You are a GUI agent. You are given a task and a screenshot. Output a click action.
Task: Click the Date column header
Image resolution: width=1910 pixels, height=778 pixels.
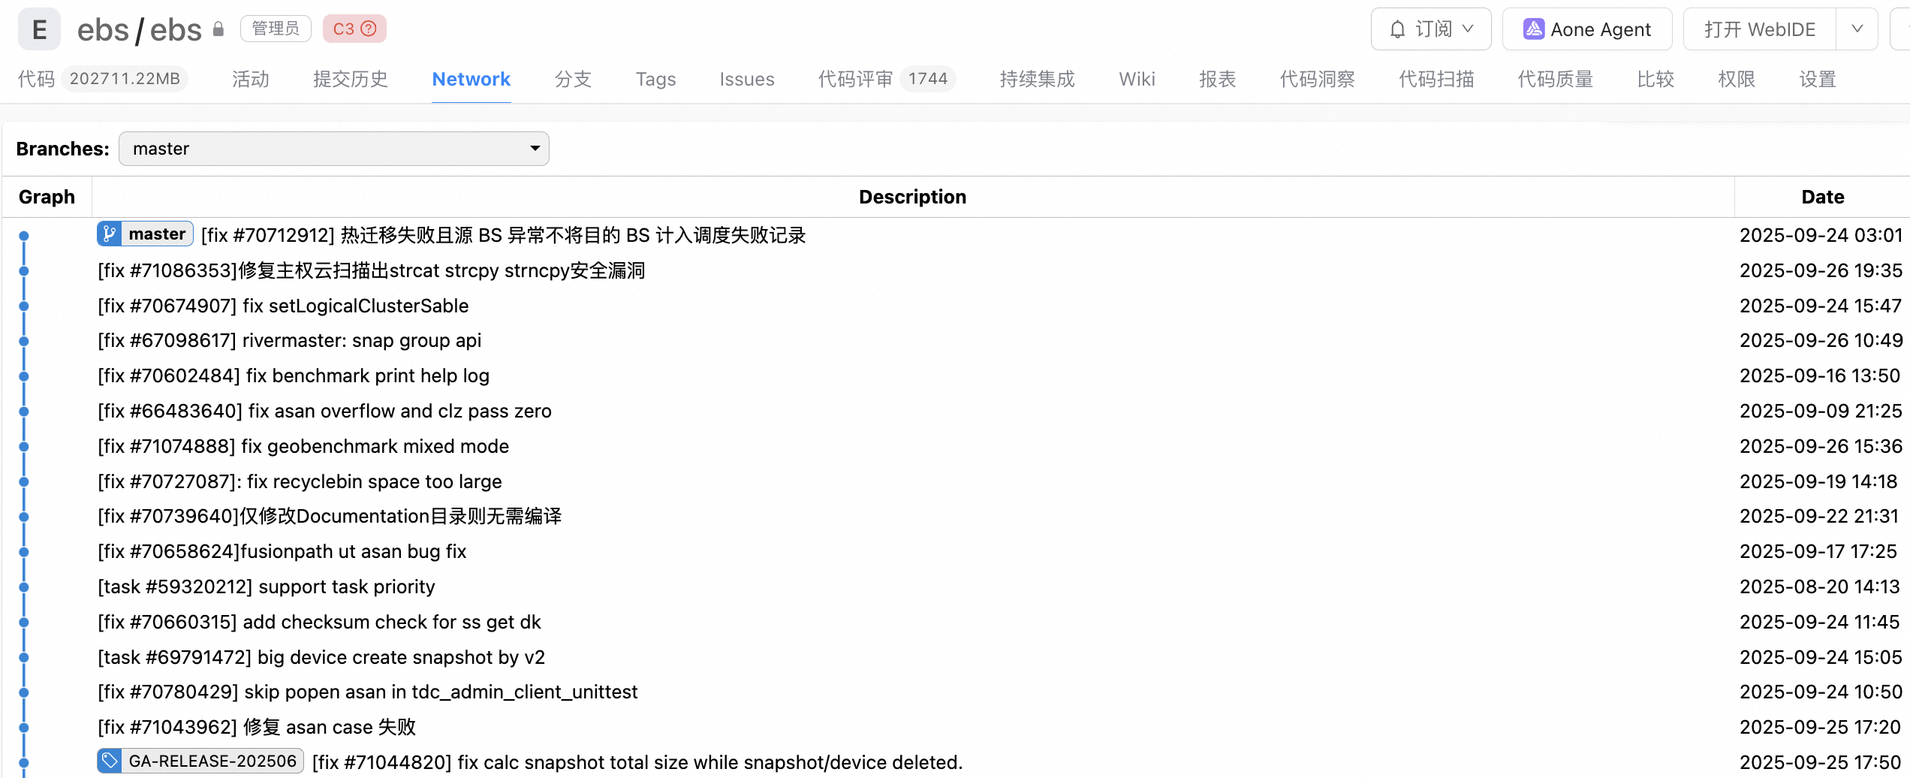click(1822, 197)
